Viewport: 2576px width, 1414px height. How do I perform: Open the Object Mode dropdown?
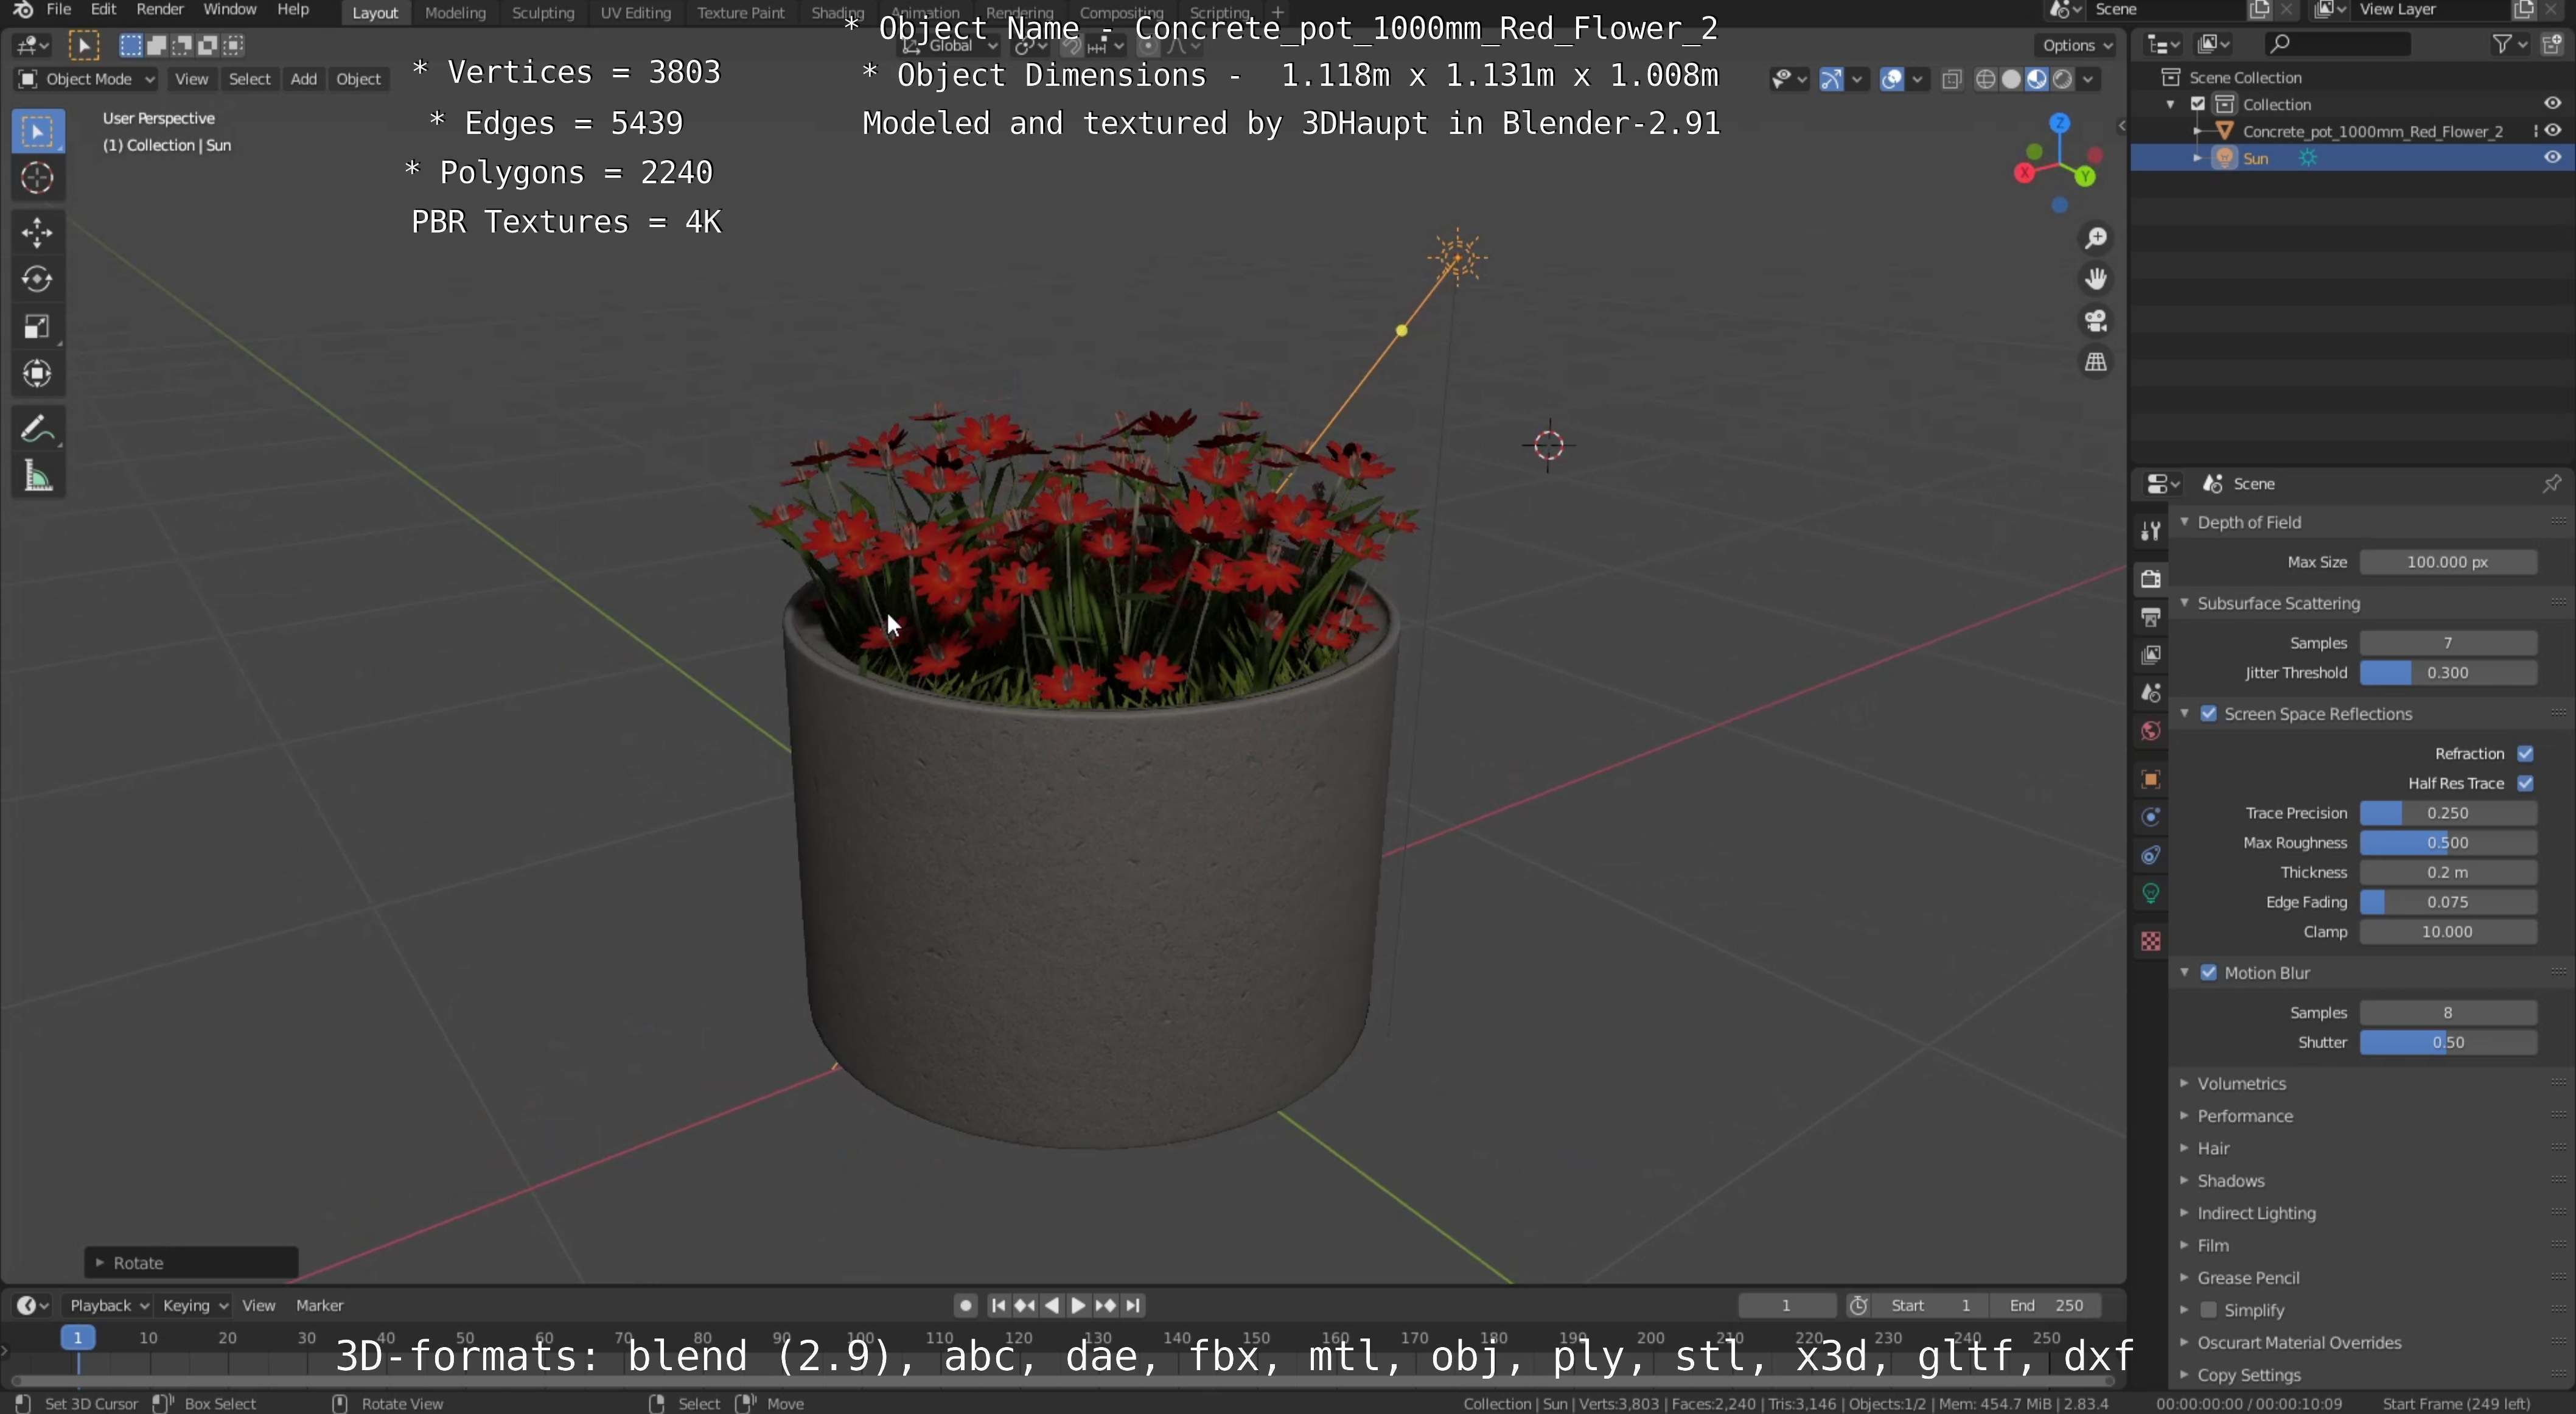[x=86, y=79]
